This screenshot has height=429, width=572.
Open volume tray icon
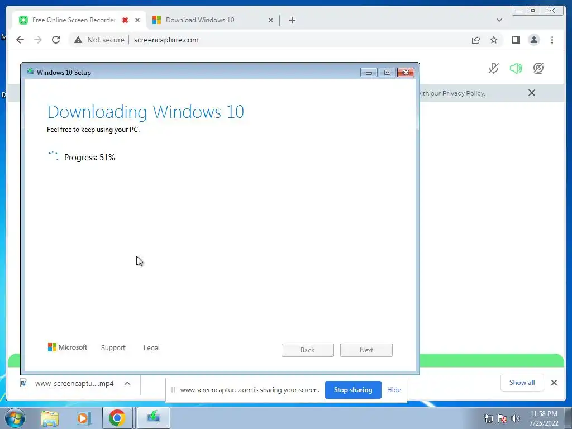[x=516, y=418]
